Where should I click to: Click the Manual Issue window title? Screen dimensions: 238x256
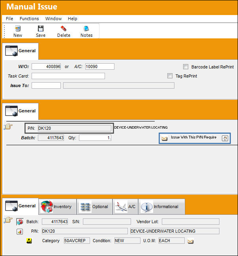tap(32, 7)
